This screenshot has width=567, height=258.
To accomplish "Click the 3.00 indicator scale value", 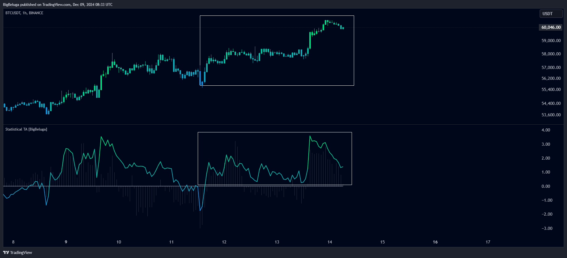I will click(x=546, y=144).
